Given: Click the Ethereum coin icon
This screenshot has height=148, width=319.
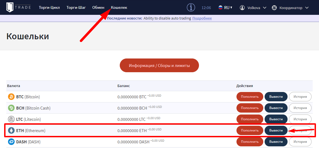Looking at the screenshot, I should pyautogui.click(x=11, y=131).
